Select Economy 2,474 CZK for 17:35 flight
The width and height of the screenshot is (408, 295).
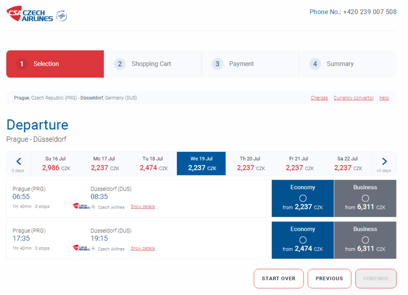click(x=303, y=240)
